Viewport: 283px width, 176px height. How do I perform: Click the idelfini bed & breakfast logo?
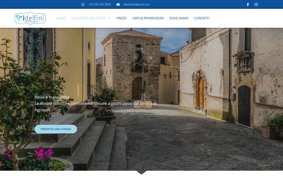pos(30,18)
